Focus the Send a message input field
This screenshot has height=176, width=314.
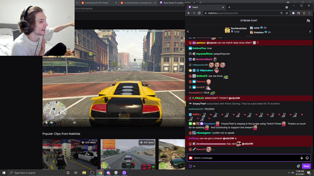point(249,158)
